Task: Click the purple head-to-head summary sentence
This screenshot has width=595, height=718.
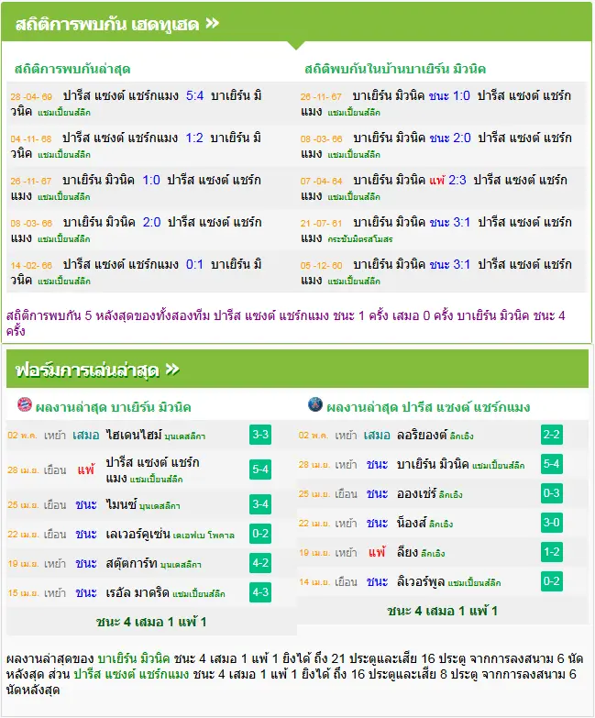Action: (286, 324)
